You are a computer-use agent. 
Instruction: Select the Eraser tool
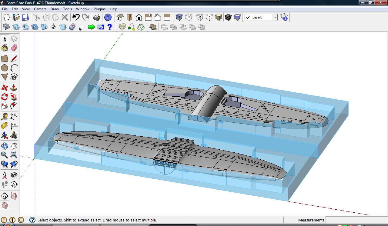(14, 48)
